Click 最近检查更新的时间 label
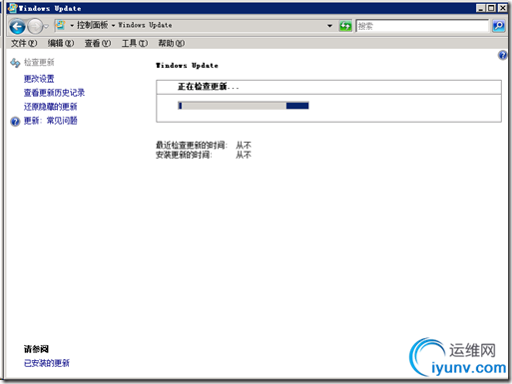512x384 pixels. tap(192, 146)
